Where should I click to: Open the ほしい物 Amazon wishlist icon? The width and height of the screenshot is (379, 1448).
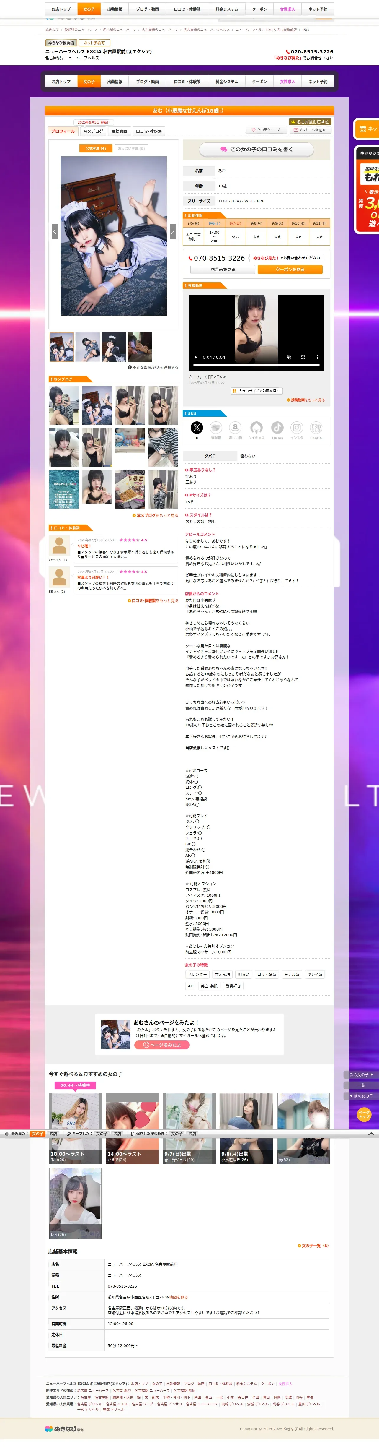point(235,428)
